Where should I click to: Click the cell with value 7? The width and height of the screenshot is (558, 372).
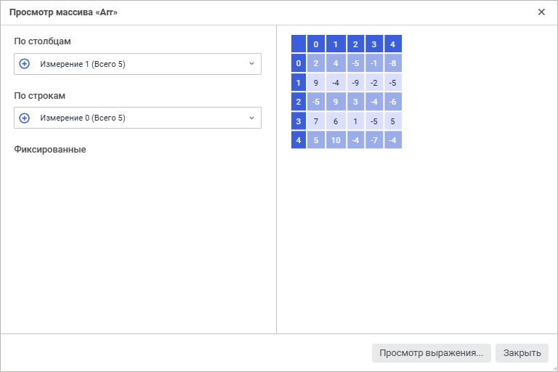[316, 121]
